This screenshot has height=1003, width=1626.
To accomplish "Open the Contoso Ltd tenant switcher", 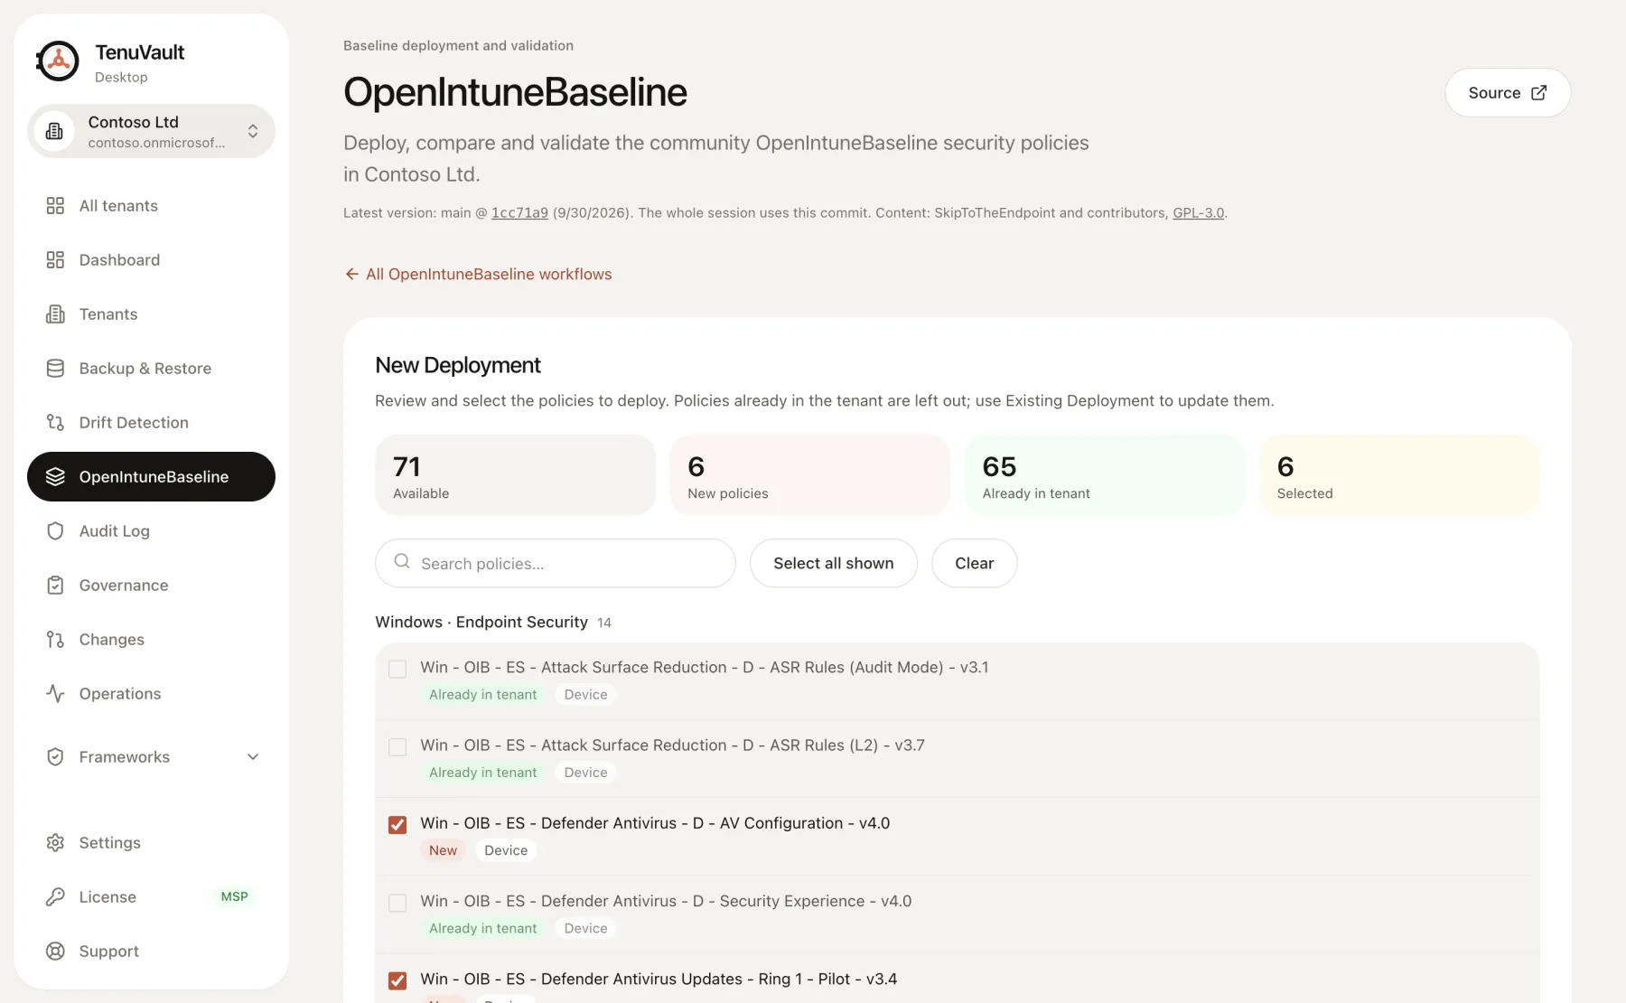I will point(151,131).
